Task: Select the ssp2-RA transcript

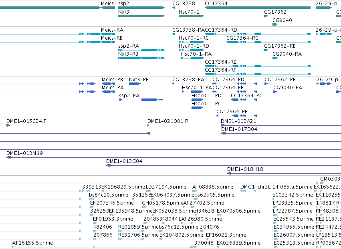Action: (x=141, y=50)
